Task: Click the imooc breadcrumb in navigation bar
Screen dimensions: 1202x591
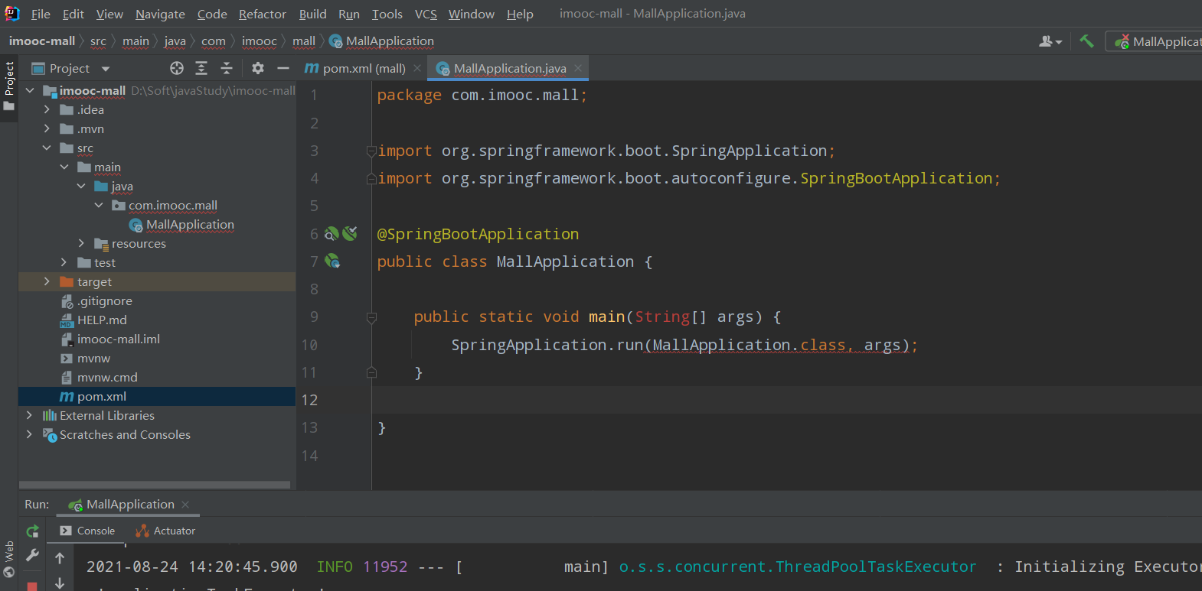Action: coord(260,41)
